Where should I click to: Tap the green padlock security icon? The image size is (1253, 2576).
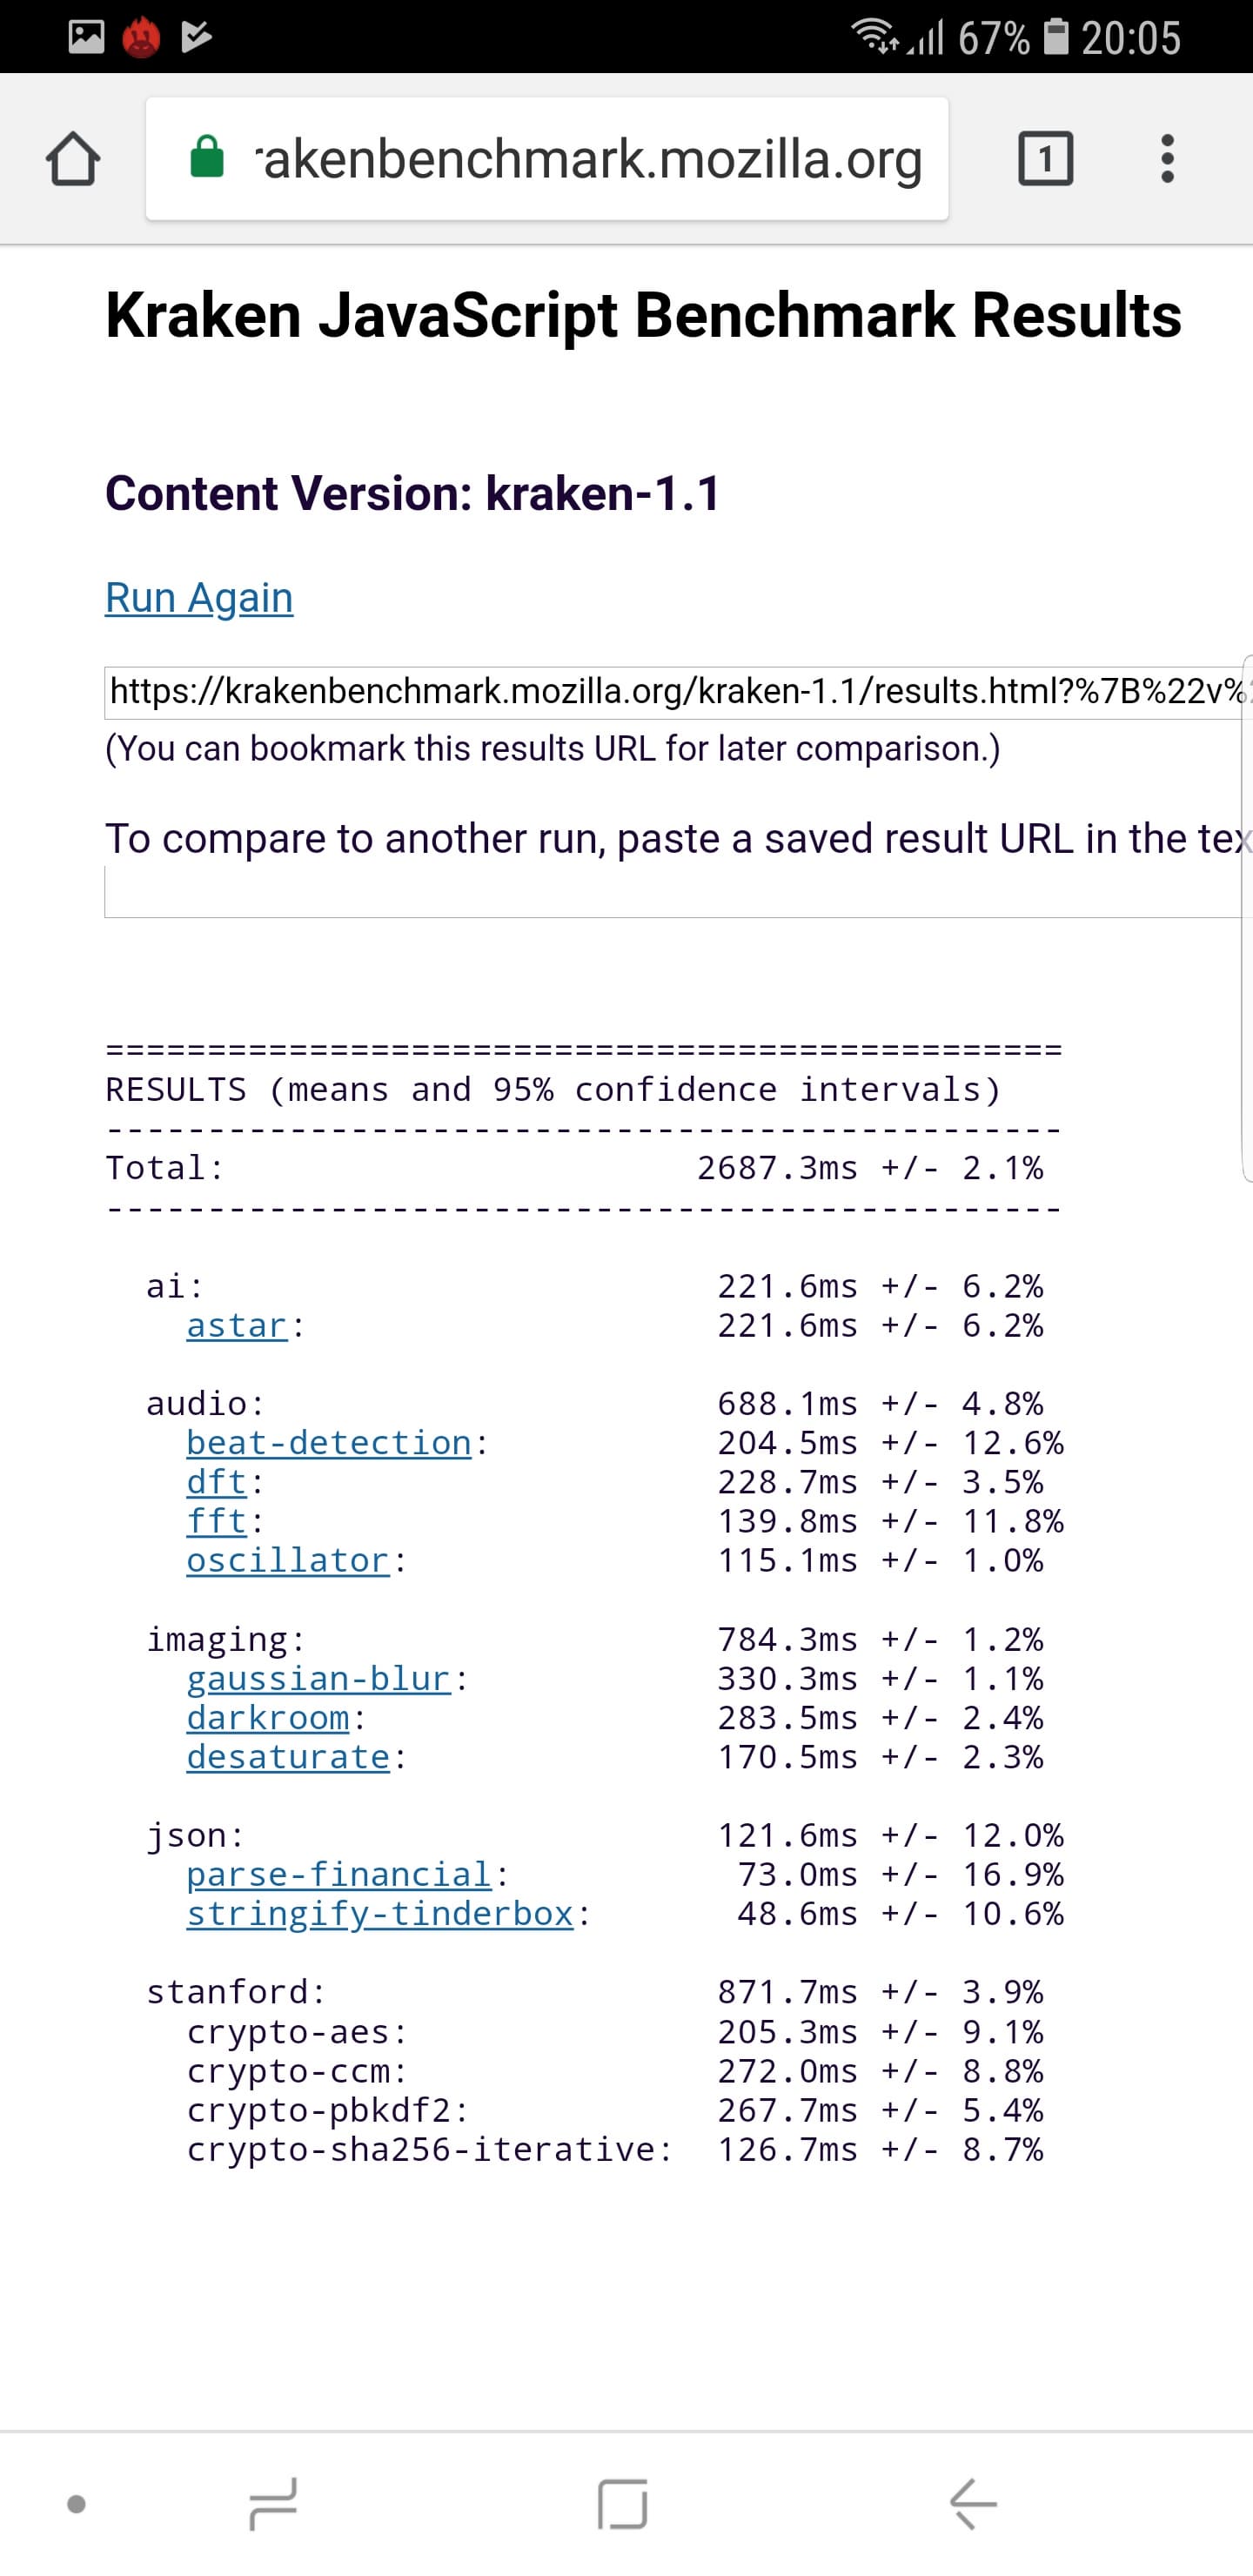pos(207,158)
